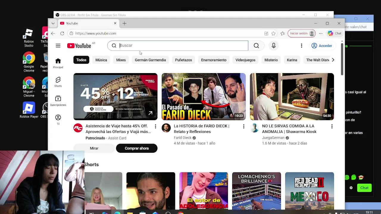381x214 pixels.
Task: Start voice search with microphone icon
Action: pos(274,45)
